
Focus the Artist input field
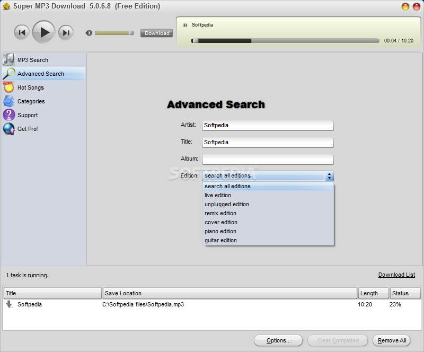click(x=268, y=125)
